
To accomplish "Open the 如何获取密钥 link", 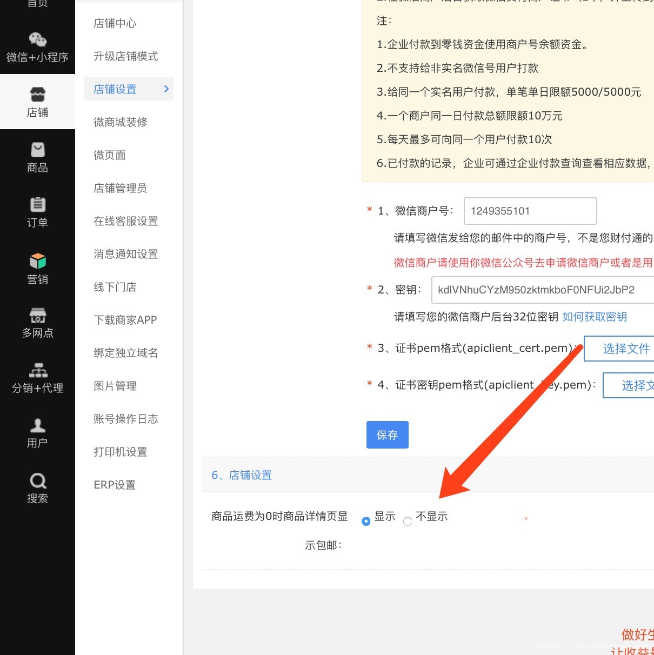I will point(595,317).
